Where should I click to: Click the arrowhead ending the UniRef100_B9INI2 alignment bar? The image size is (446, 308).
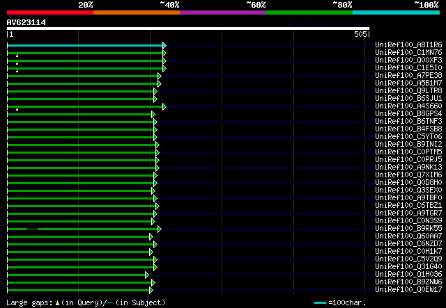pyautogui.click(x=157, y=145)
